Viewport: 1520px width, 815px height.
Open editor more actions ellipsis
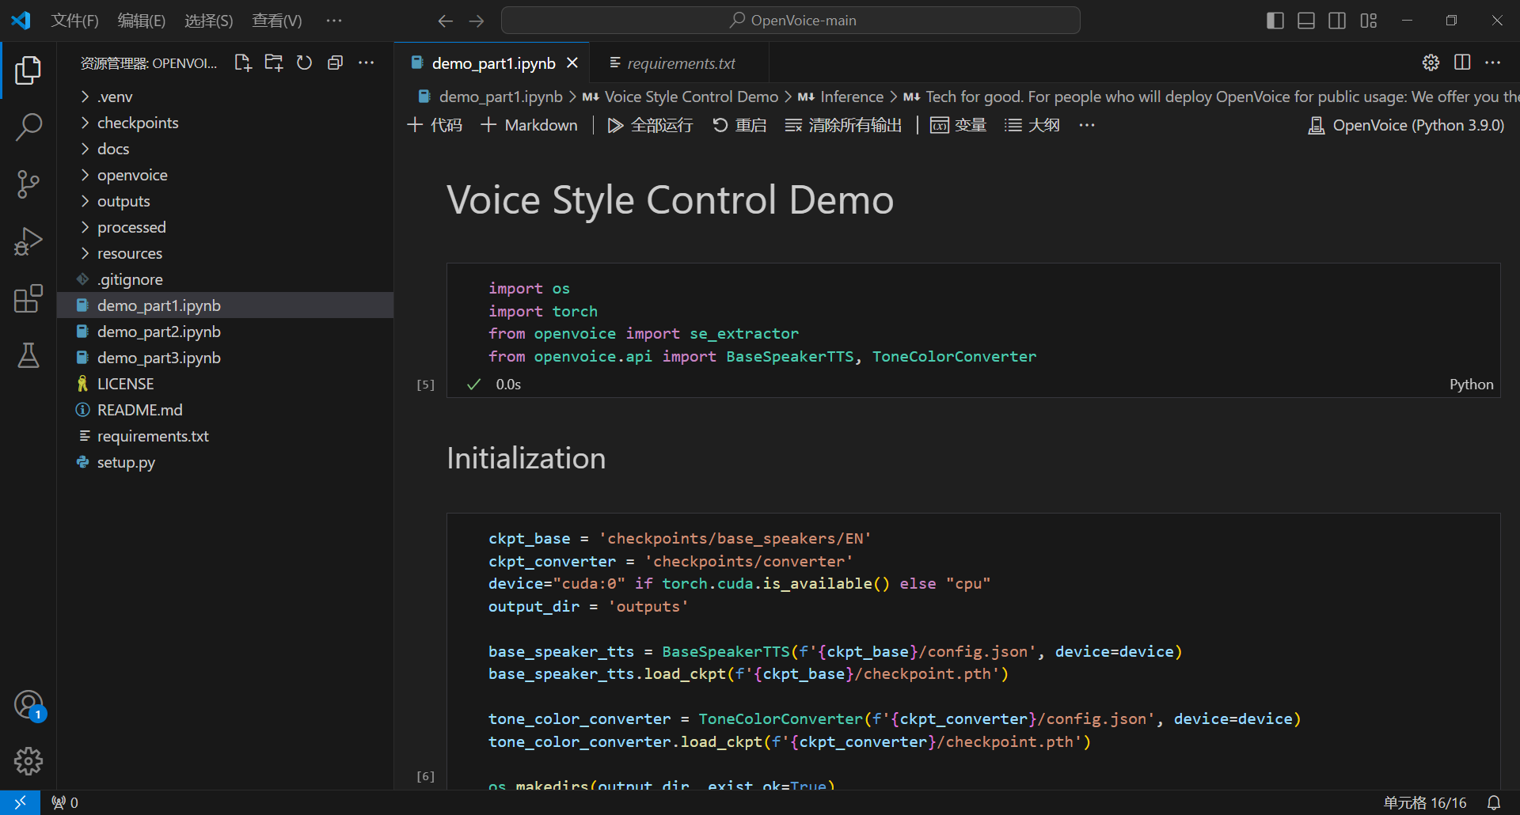coord(1493,63)
